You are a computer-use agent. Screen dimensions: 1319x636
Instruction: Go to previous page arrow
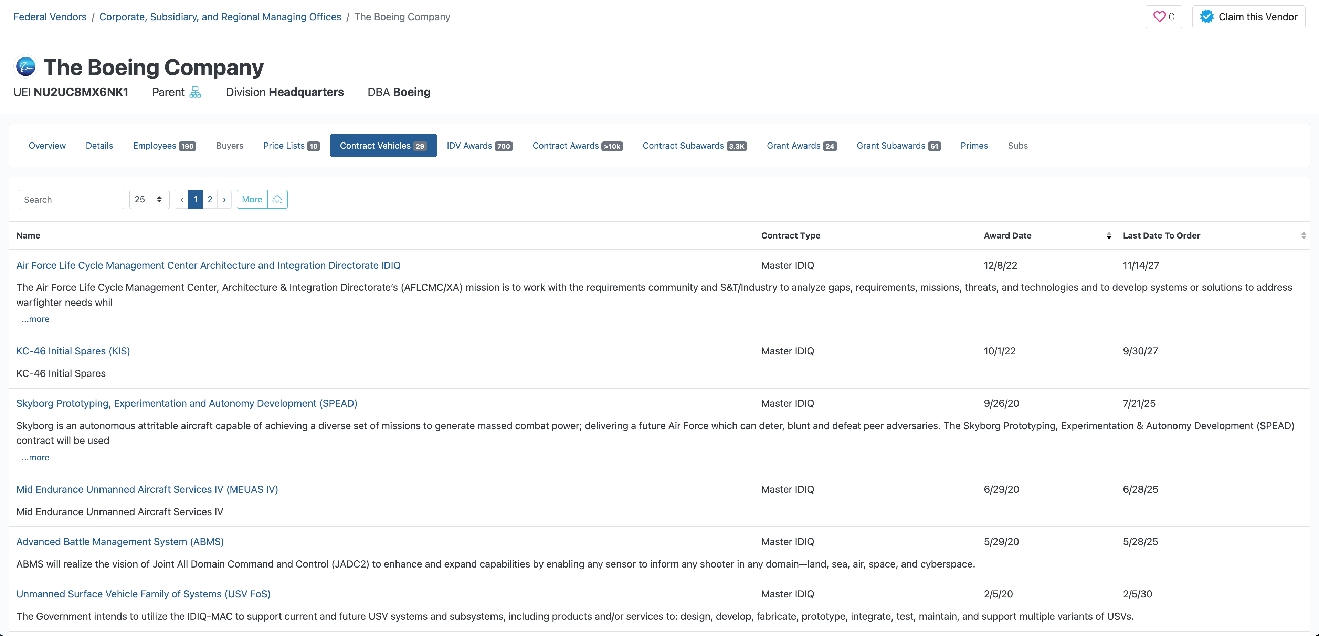(x=181, y=199)
